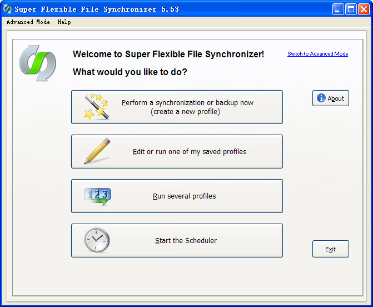
Task: Minimize the Super Flexible File Synchronizer window
Action: 338,9
